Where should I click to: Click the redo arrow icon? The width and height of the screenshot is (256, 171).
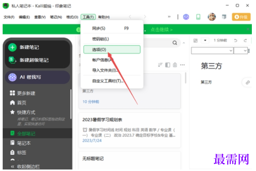tap(245, 40)
